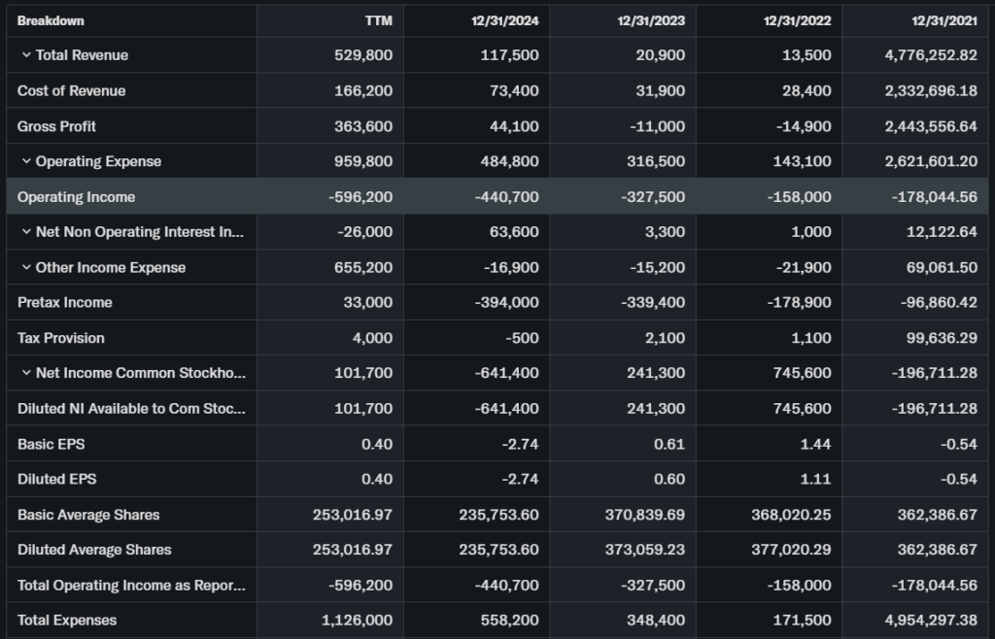Expand the Net Income Common Stockholders chevron
The width and height of the screenshot is (995, 639).
(26, 373)
